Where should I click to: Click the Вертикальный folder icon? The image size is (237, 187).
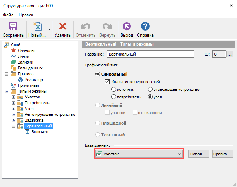click(x=20, y=126)
